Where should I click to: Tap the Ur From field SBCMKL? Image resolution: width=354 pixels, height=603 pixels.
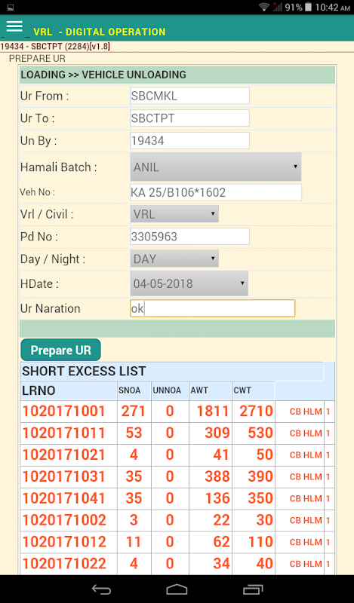click(190, 96)
